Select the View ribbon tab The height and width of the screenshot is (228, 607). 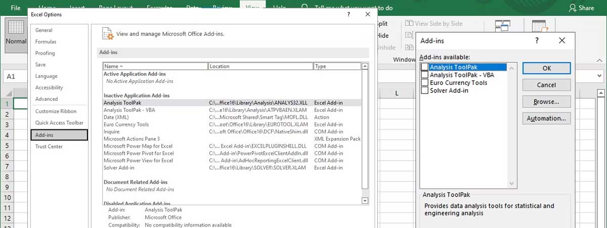(252, 8)
